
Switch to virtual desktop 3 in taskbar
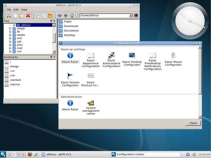tap(19, 154)
